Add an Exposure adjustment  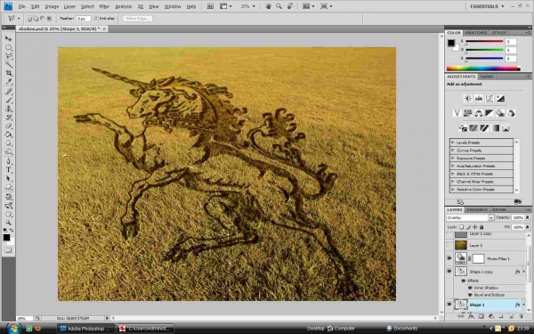pyautogui.click(x=500, y=99)
